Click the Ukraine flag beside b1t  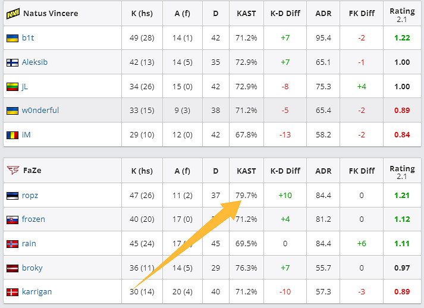coord(12,38)
